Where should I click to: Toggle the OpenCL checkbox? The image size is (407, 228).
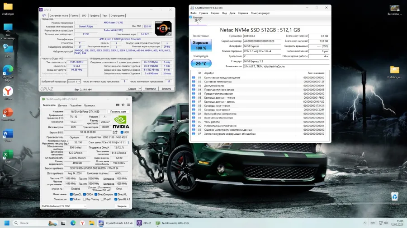[x=71, y=194]
